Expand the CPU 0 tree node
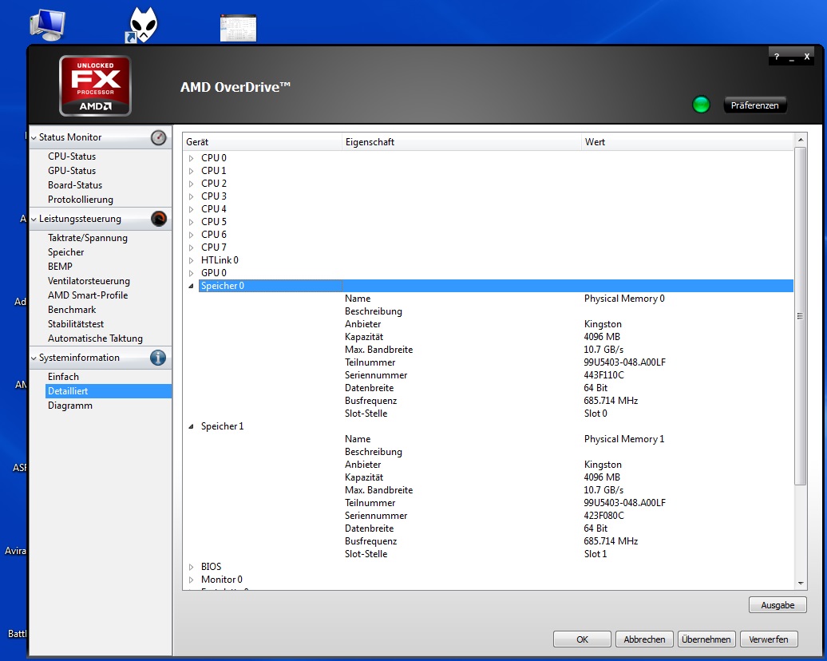The height and width of the screenshot is (661, 827). tap(191, 158)
